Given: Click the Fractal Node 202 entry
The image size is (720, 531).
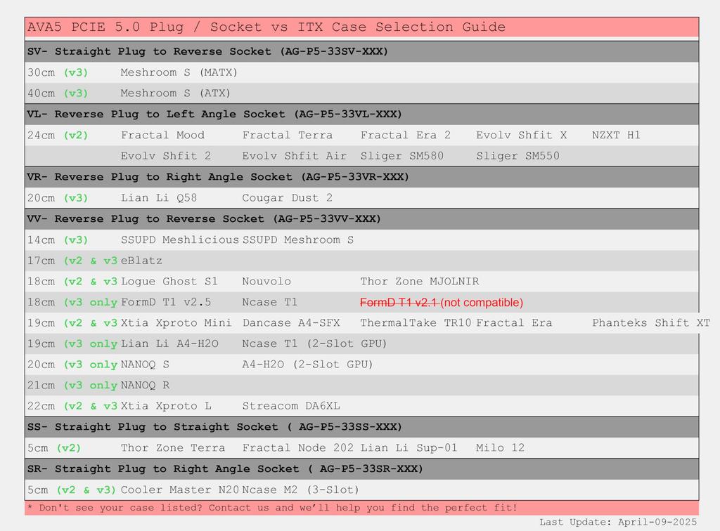Looking at the screenshot, I should pyautogui.click(x=299, y=447).
